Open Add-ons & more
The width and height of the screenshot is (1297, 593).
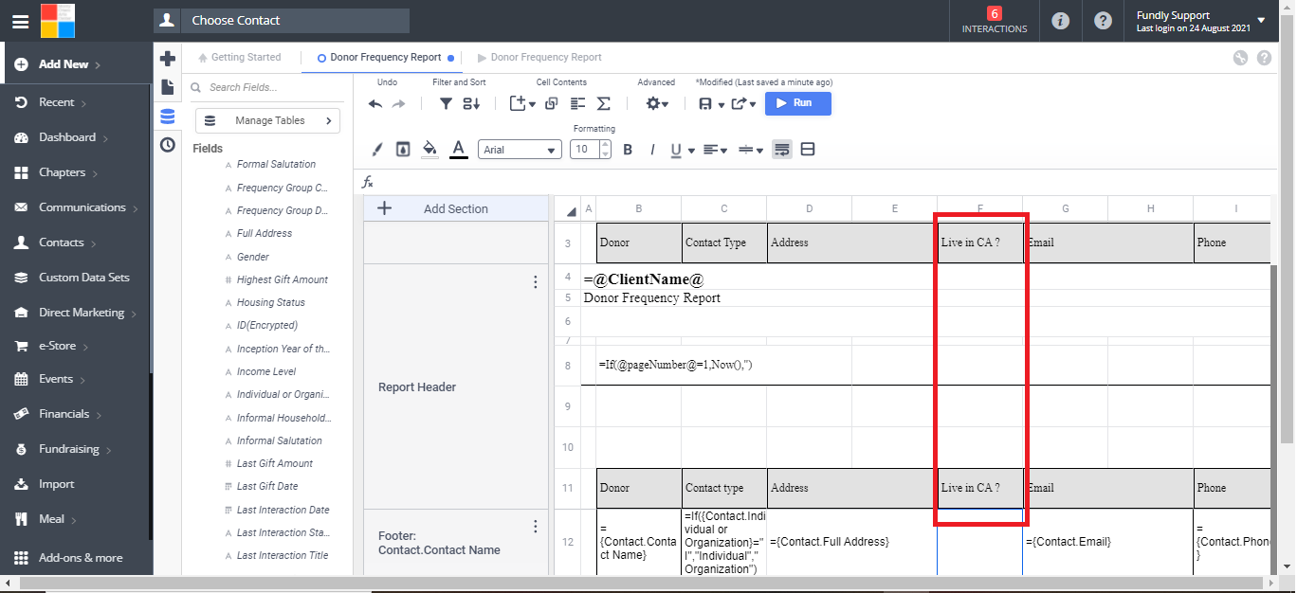point(75,558)
